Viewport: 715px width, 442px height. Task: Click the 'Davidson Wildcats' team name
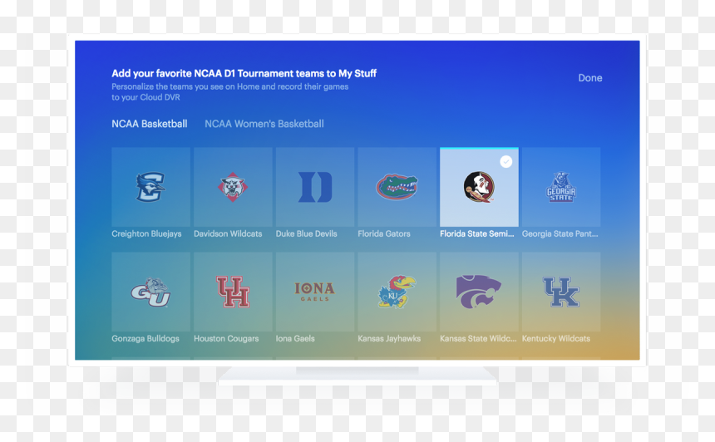point(228,233)
